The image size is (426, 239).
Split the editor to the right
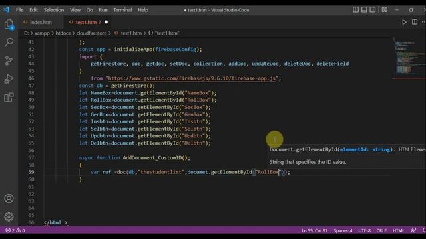415,22
